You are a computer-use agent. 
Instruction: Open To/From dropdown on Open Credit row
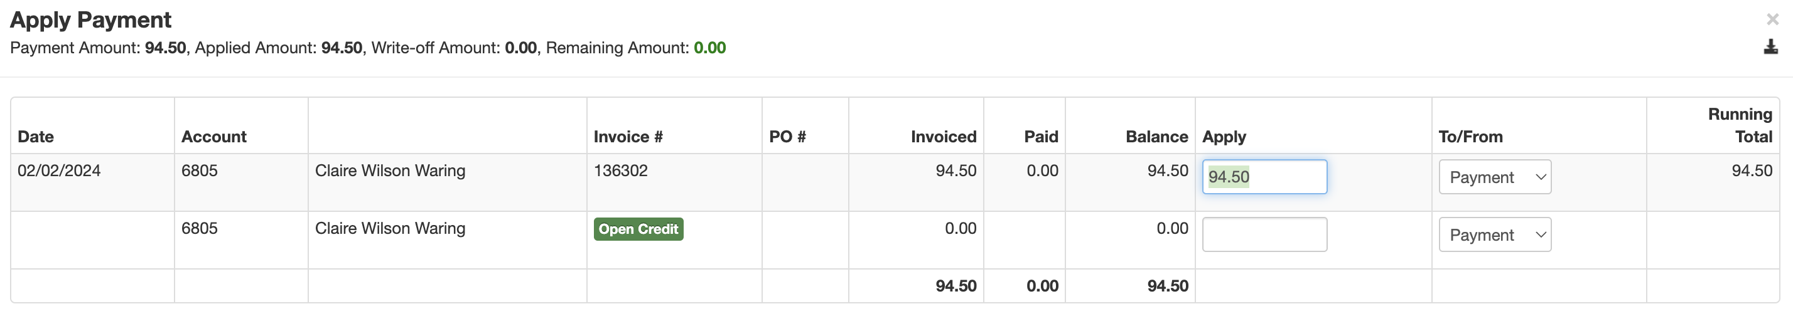click(1494, 235)
